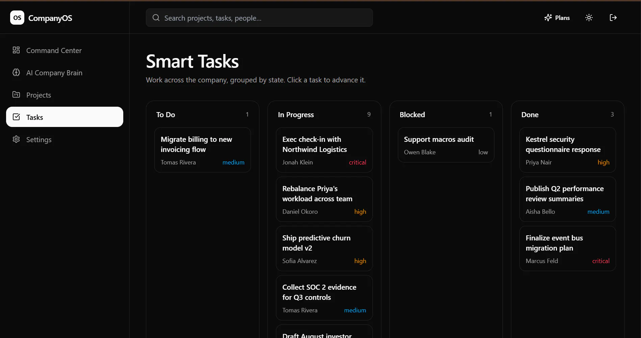The image size is (641, 338).
Task: Advance the Migrate billing to new invoicing flow task
Action: pyautogui.click(x=203, y=150)
